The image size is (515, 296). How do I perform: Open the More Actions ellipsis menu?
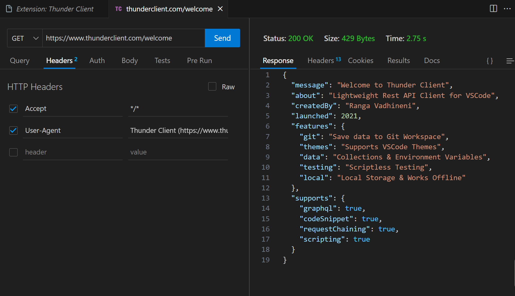[x=507, y=9]
